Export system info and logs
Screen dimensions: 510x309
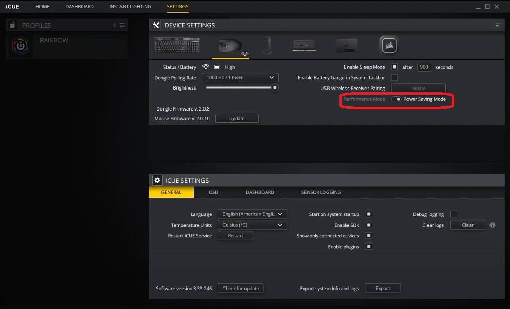382,288
